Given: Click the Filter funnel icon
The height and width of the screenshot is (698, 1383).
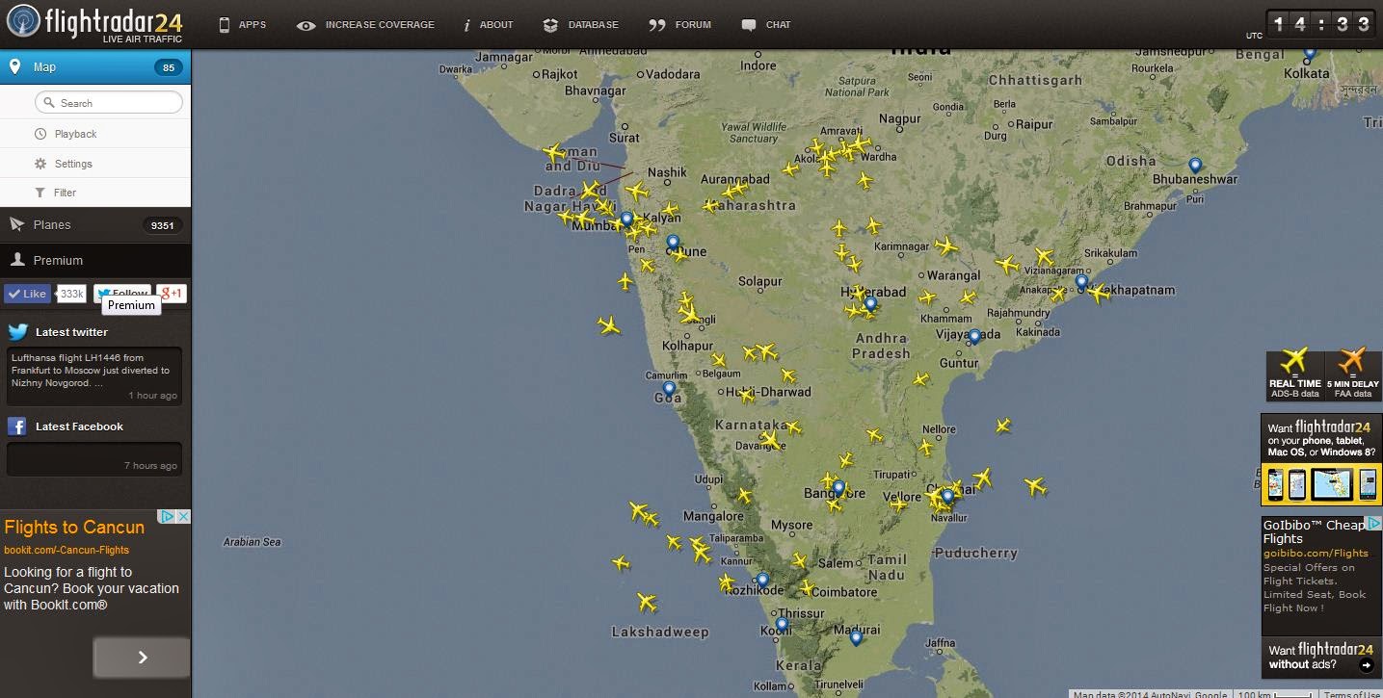Looking at the screenshot, I should (x=40, y=193).
